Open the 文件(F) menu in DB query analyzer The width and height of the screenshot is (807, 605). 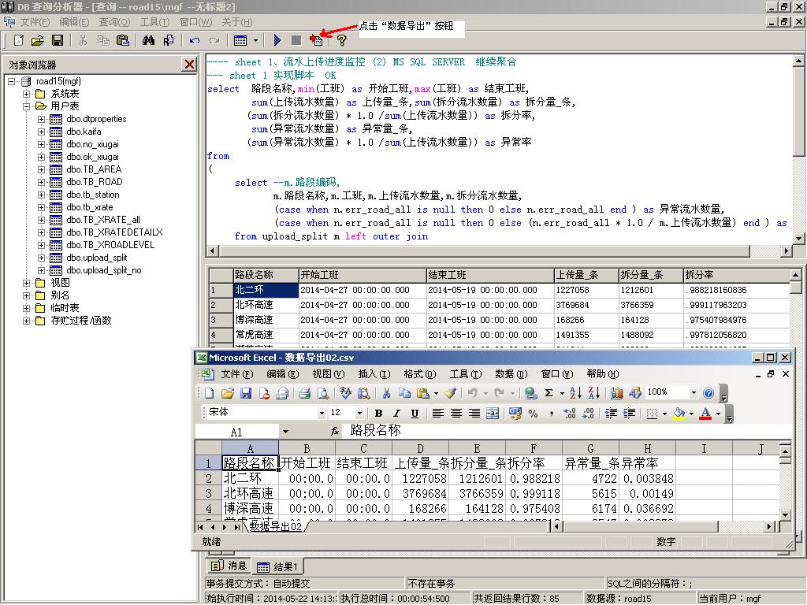click(35, 21)
